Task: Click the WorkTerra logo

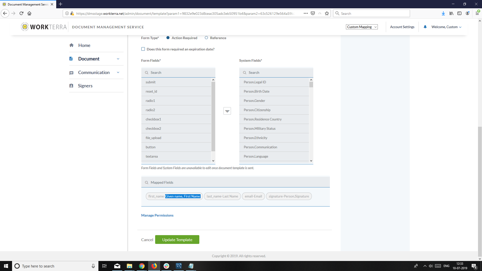Action: pos(44,27)
